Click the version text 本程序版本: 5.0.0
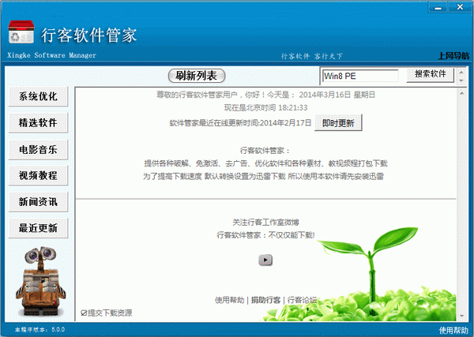Viewport: 474px width, 337px height. coord(39,329)
